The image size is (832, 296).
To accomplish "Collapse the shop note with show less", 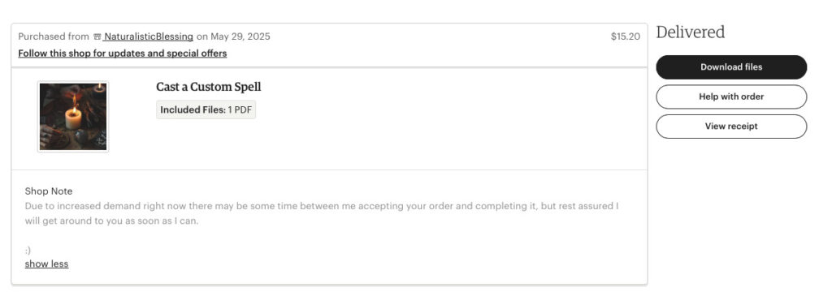I will [46, 264].
